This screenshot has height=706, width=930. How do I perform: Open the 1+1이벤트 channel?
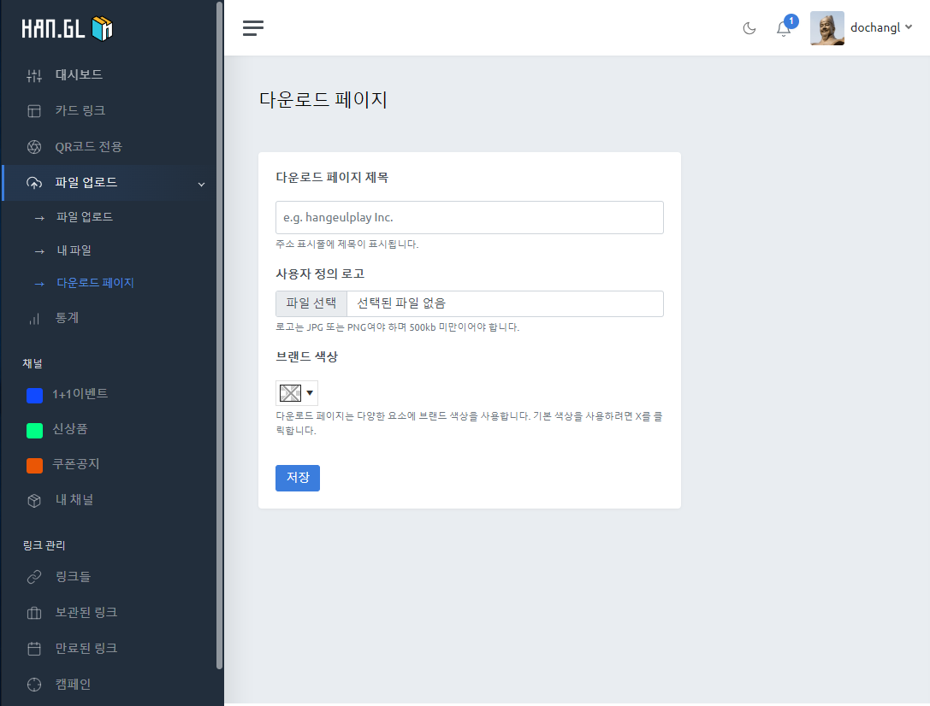(80, 394)
